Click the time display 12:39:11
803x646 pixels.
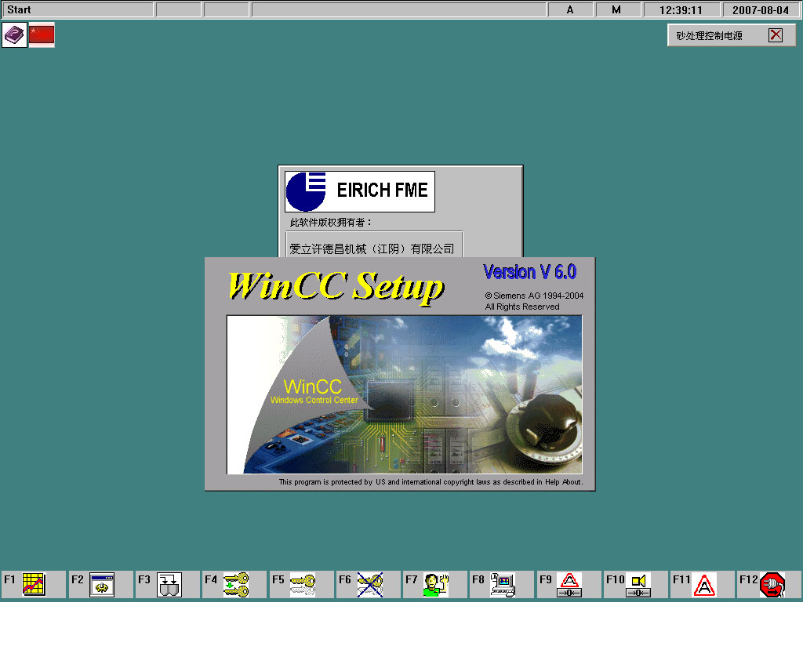tap(681, 9)
